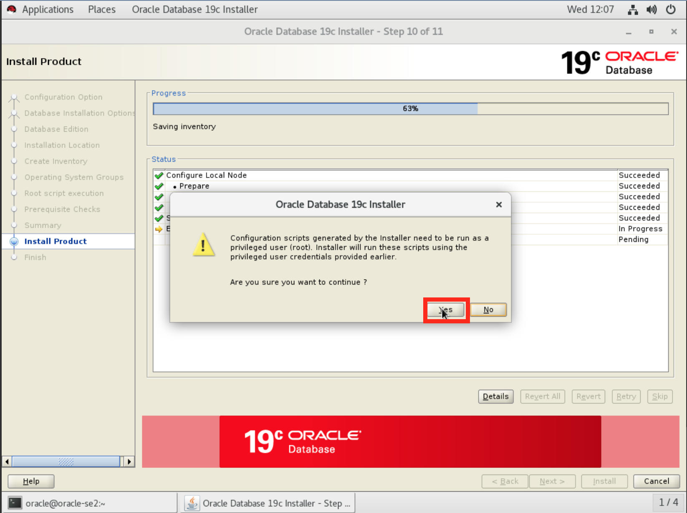Select the Configure Local Node status row
The image size is (687, 513).
(411, 175)
